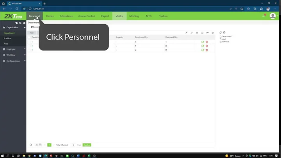Open department code 3 link

pyautogui.click(x=32, y=50)
